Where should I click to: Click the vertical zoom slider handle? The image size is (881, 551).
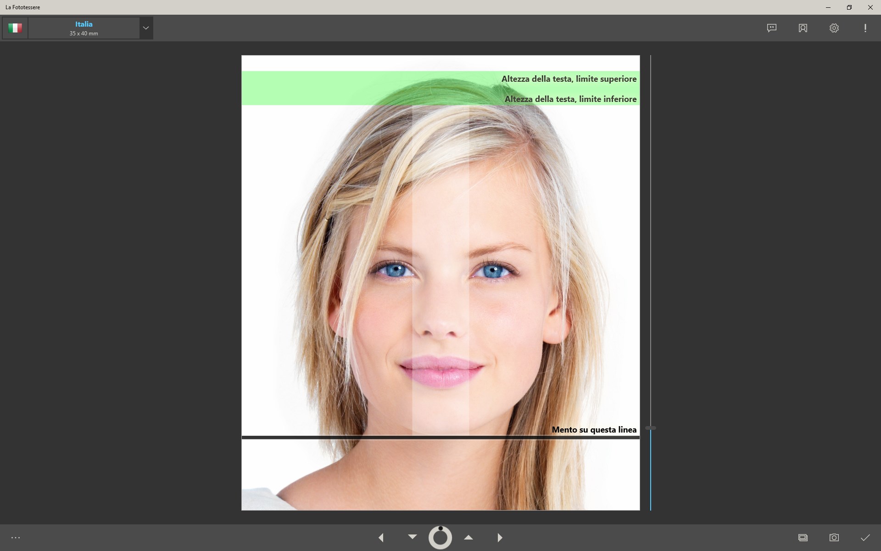650,428
